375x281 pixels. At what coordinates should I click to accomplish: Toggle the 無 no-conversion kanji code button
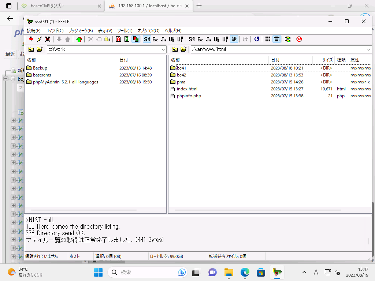(234, 39)
